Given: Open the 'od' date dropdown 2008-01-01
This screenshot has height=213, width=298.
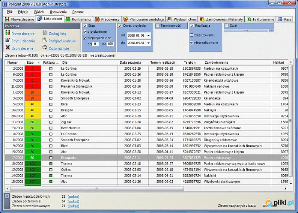Looking at the screenshot, I should coord(148,35).
